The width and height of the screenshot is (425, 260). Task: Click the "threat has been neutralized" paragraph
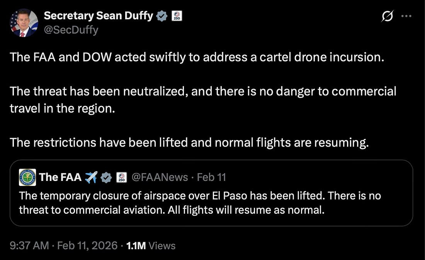tap(203, 100)
